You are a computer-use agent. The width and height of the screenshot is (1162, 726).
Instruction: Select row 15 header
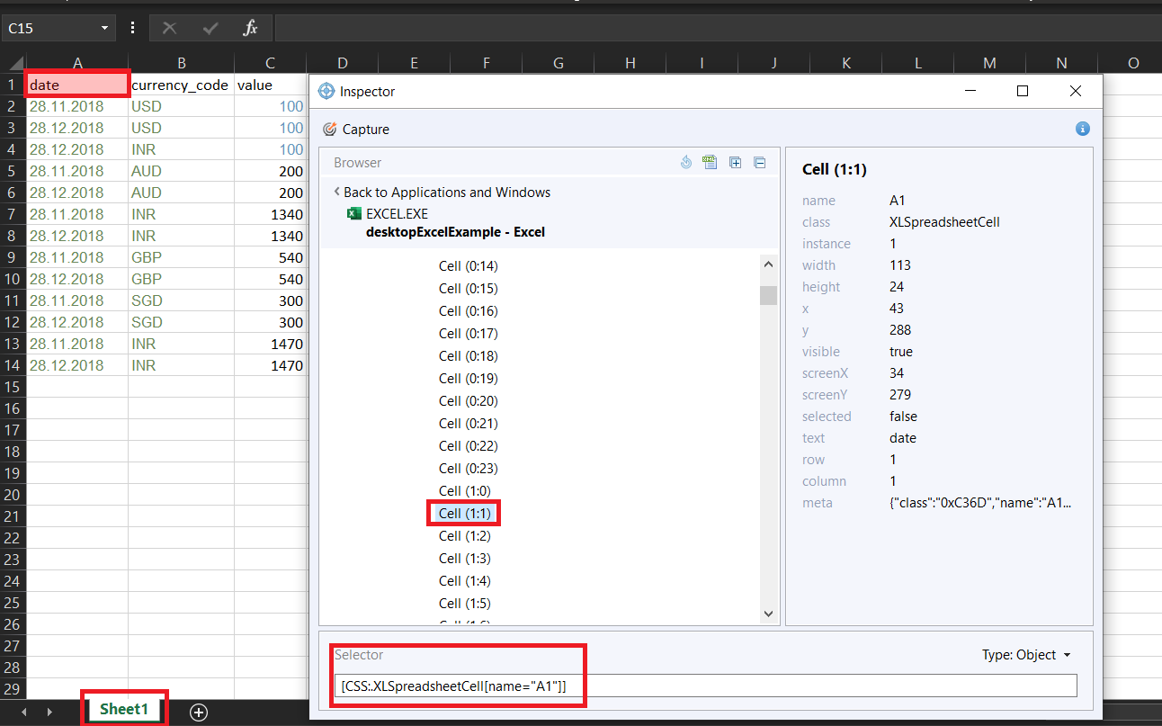[x=13, y=387]
